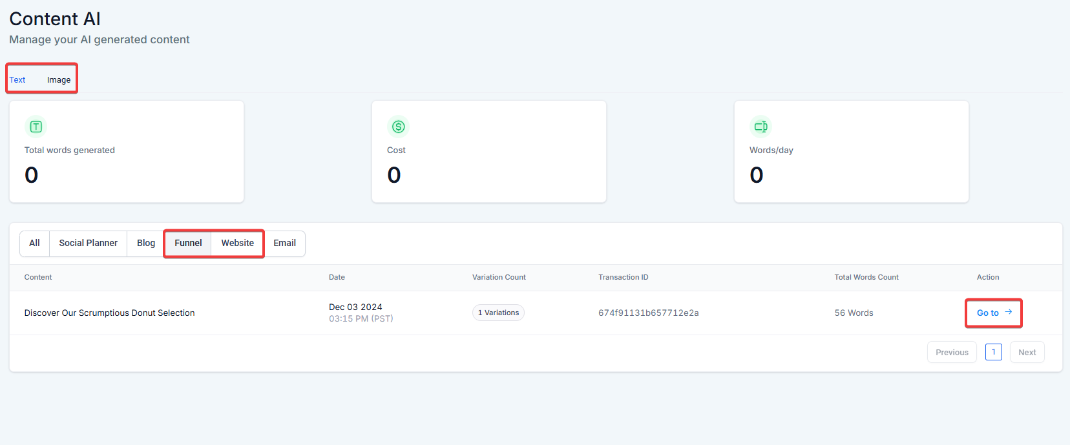Viewport: 1070px width, 445px height.
Task: Show only Blog content
Action: pyautogui.click(x=145, y=243)
